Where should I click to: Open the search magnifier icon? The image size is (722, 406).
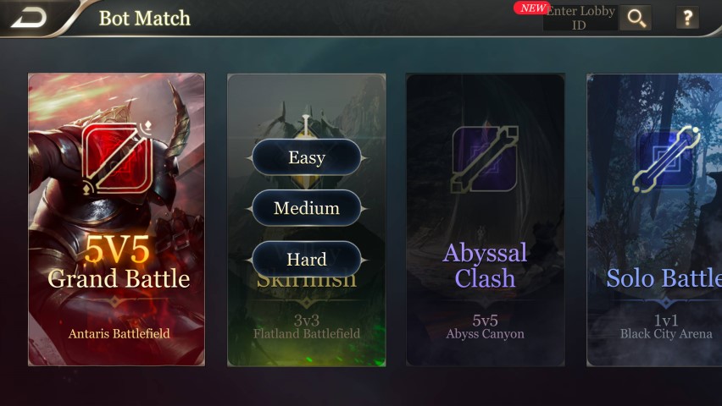(636, 19)
